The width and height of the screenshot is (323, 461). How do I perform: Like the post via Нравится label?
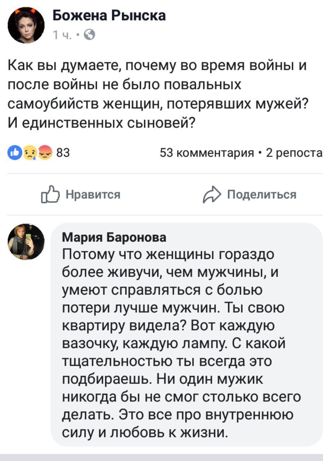[x=93, y=195]
